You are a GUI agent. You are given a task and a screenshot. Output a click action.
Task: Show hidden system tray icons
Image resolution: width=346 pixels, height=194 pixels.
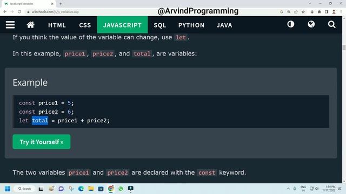coord(288,189)
